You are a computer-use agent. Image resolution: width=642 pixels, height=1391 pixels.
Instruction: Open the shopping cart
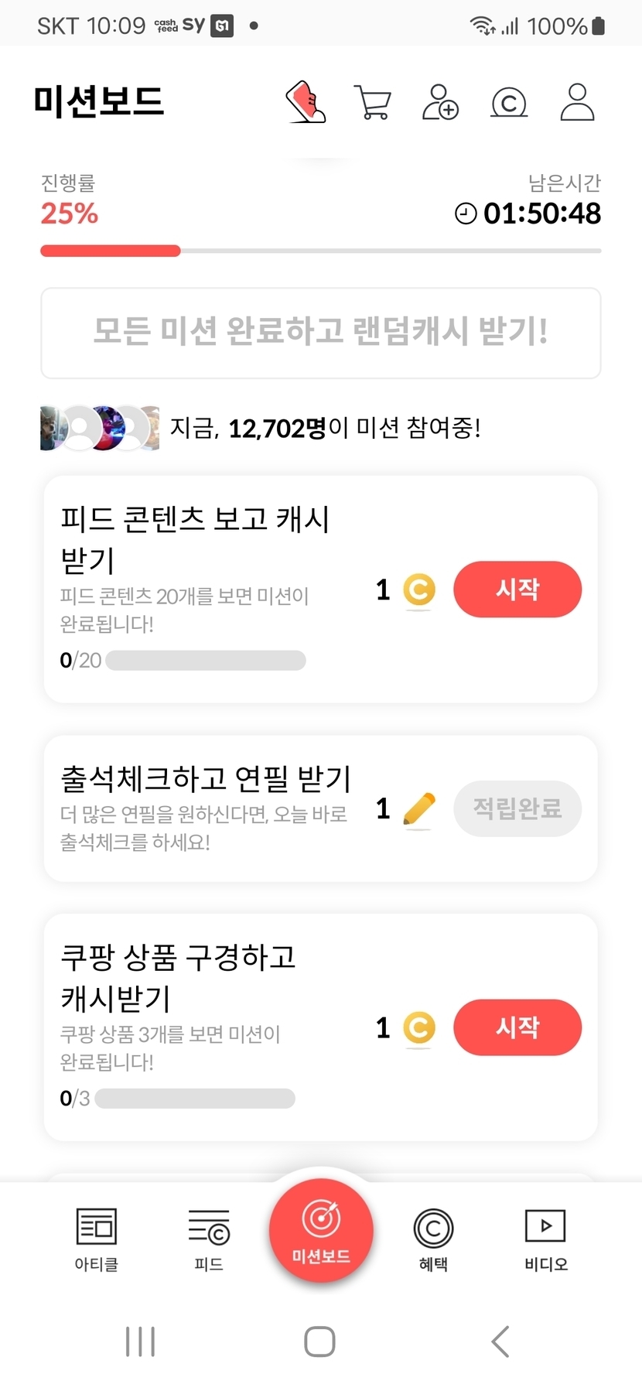[372, 102]
